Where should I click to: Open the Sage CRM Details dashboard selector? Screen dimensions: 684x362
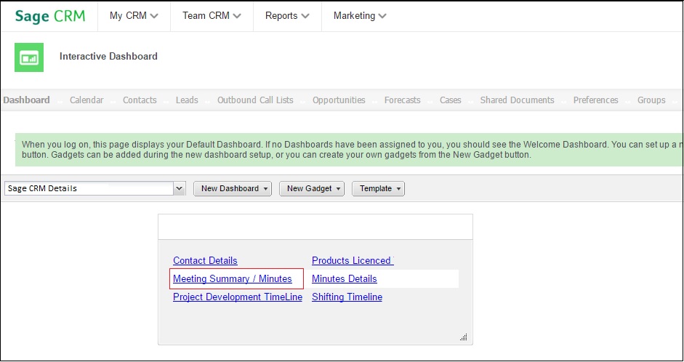coord(95,188)
